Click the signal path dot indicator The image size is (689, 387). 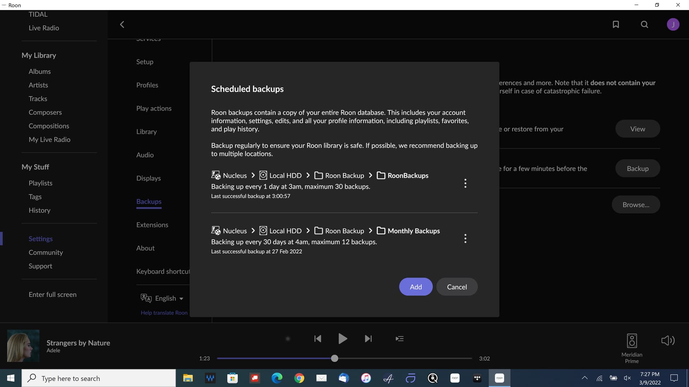pos(288,339)
